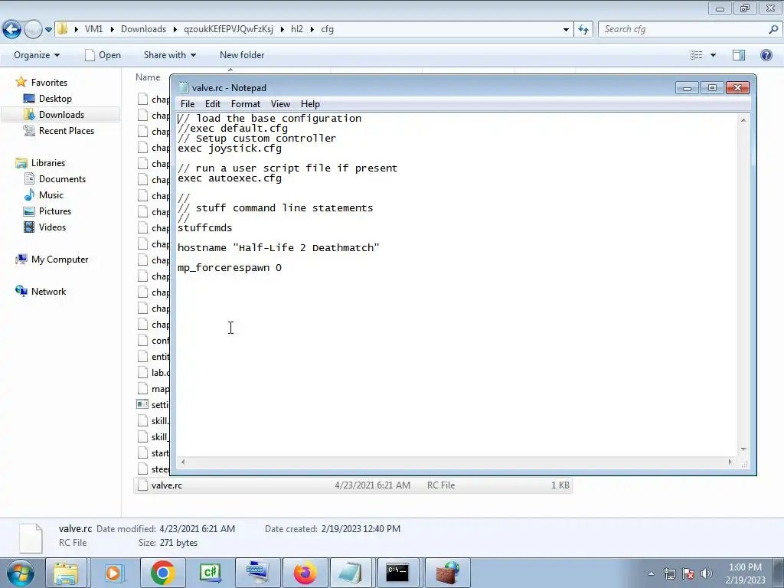
Task: Open Notepad from the taskbar
Action: (x=351, y=573)
